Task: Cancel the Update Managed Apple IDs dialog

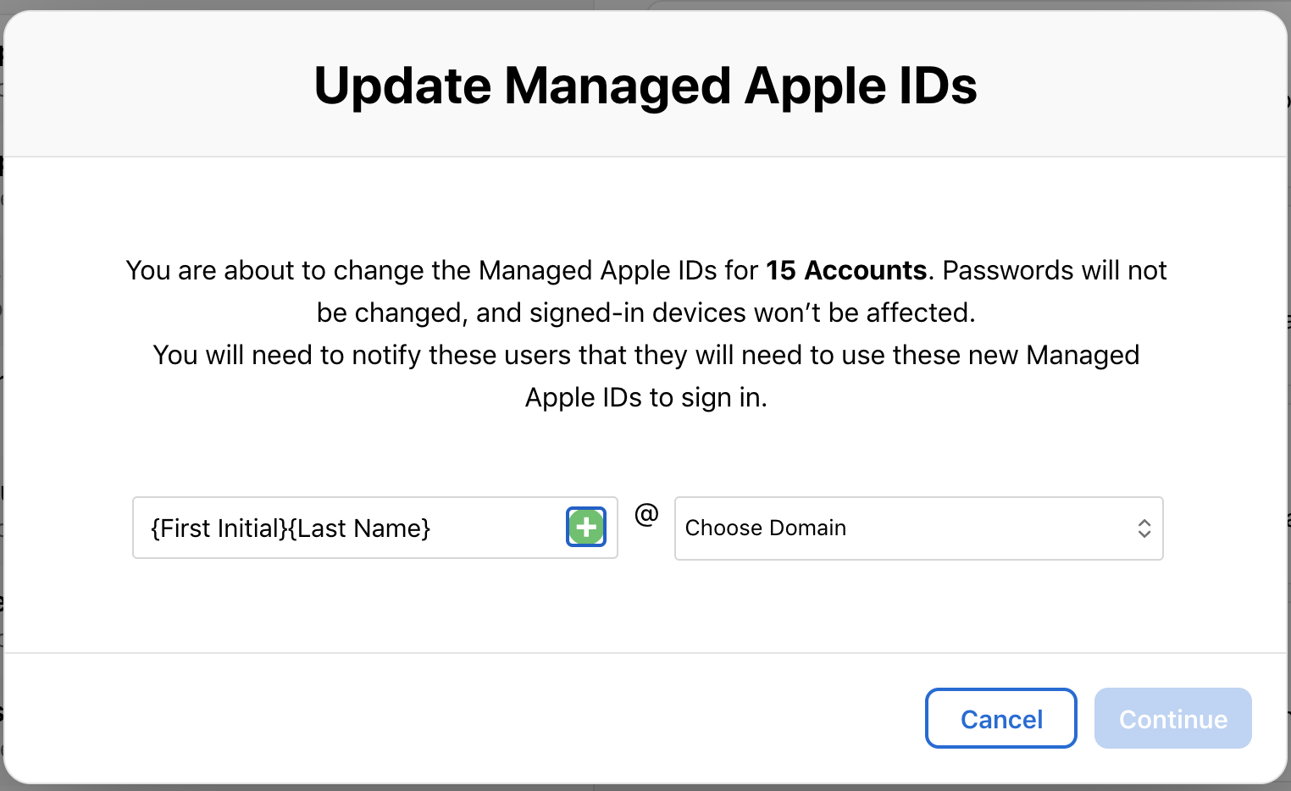Action: click(1000, 718)
